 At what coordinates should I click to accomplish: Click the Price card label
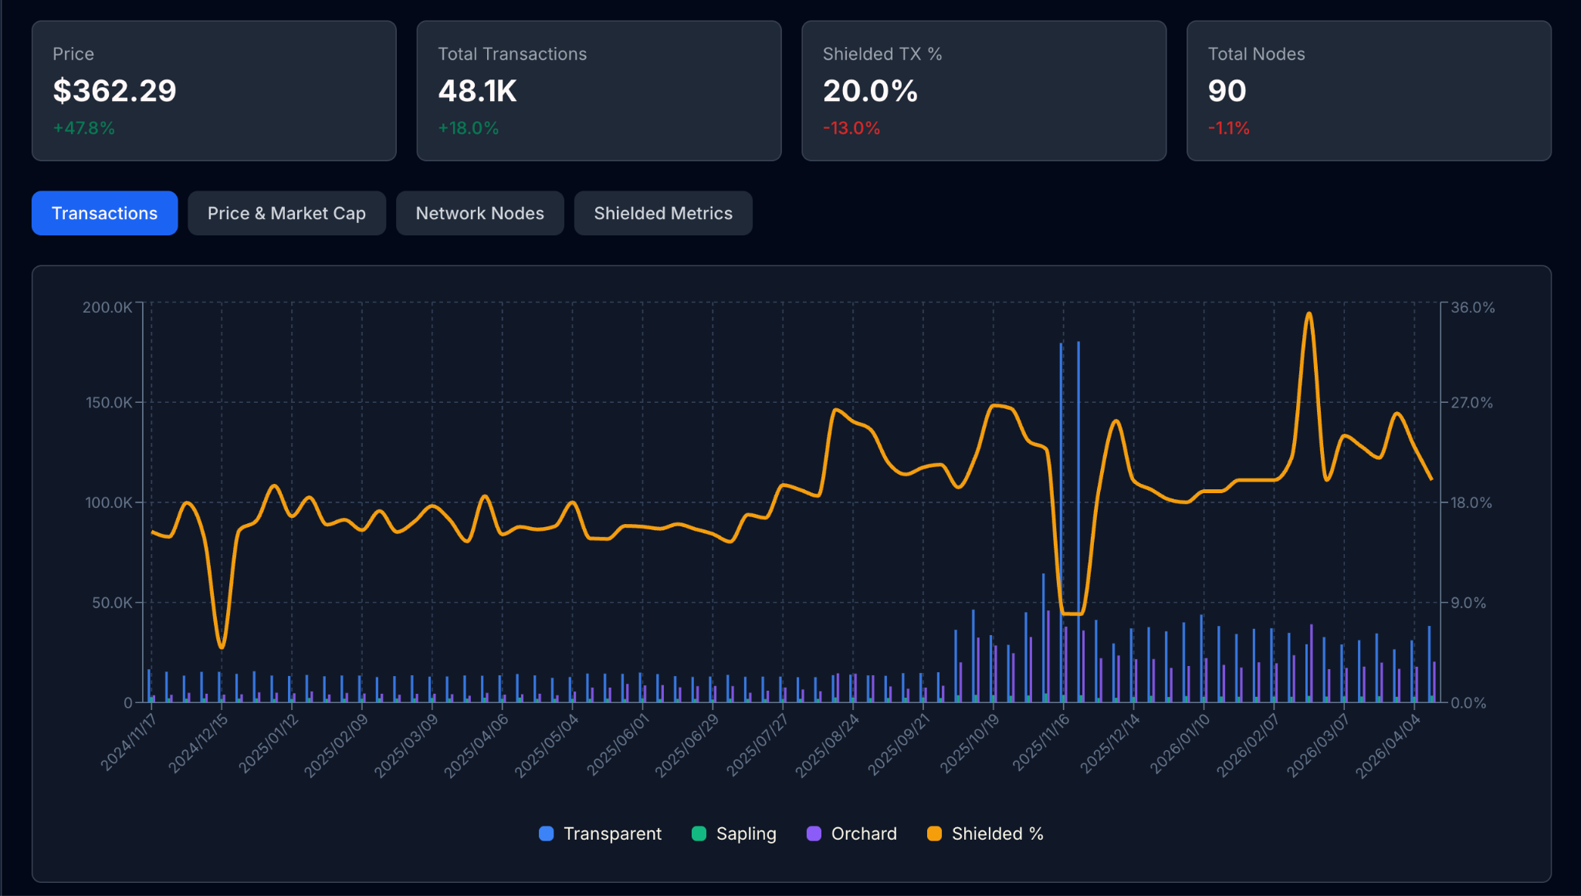coord(73,54)
